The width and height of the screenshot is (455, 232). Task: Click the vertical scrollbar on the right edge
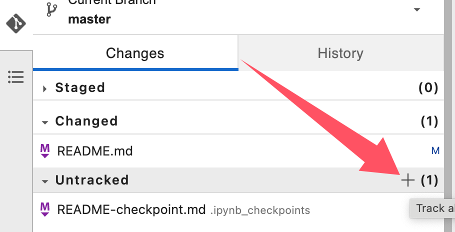pyautogui.click(x=449, y=116)
